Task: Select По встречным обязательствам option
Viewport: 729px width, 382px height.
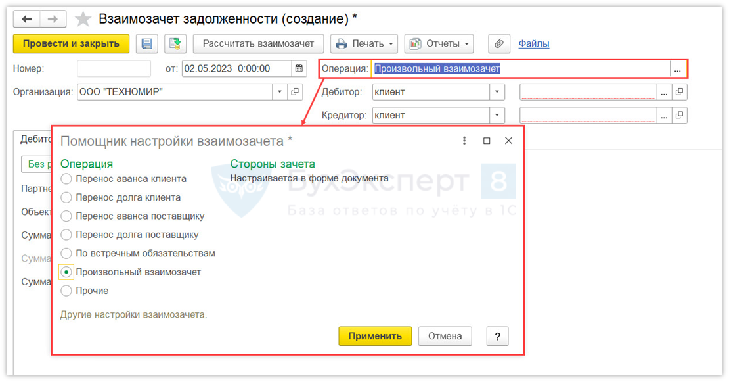Action: (138, 253)
